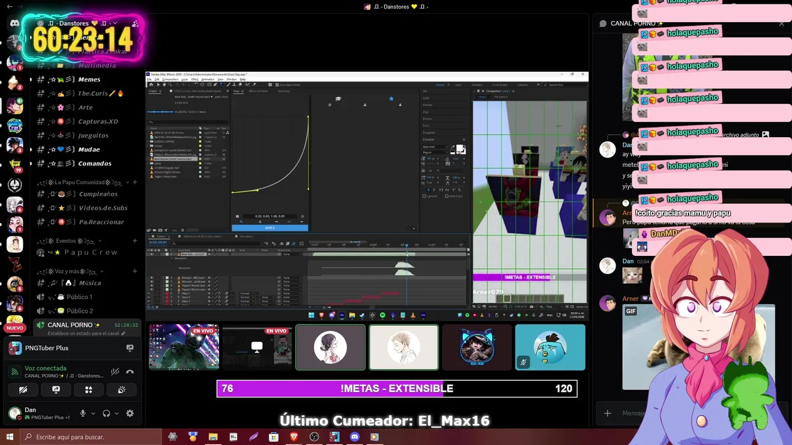Switch to Effects & Presets tab
The image size is (792, 445).
(x=259, y=91)
